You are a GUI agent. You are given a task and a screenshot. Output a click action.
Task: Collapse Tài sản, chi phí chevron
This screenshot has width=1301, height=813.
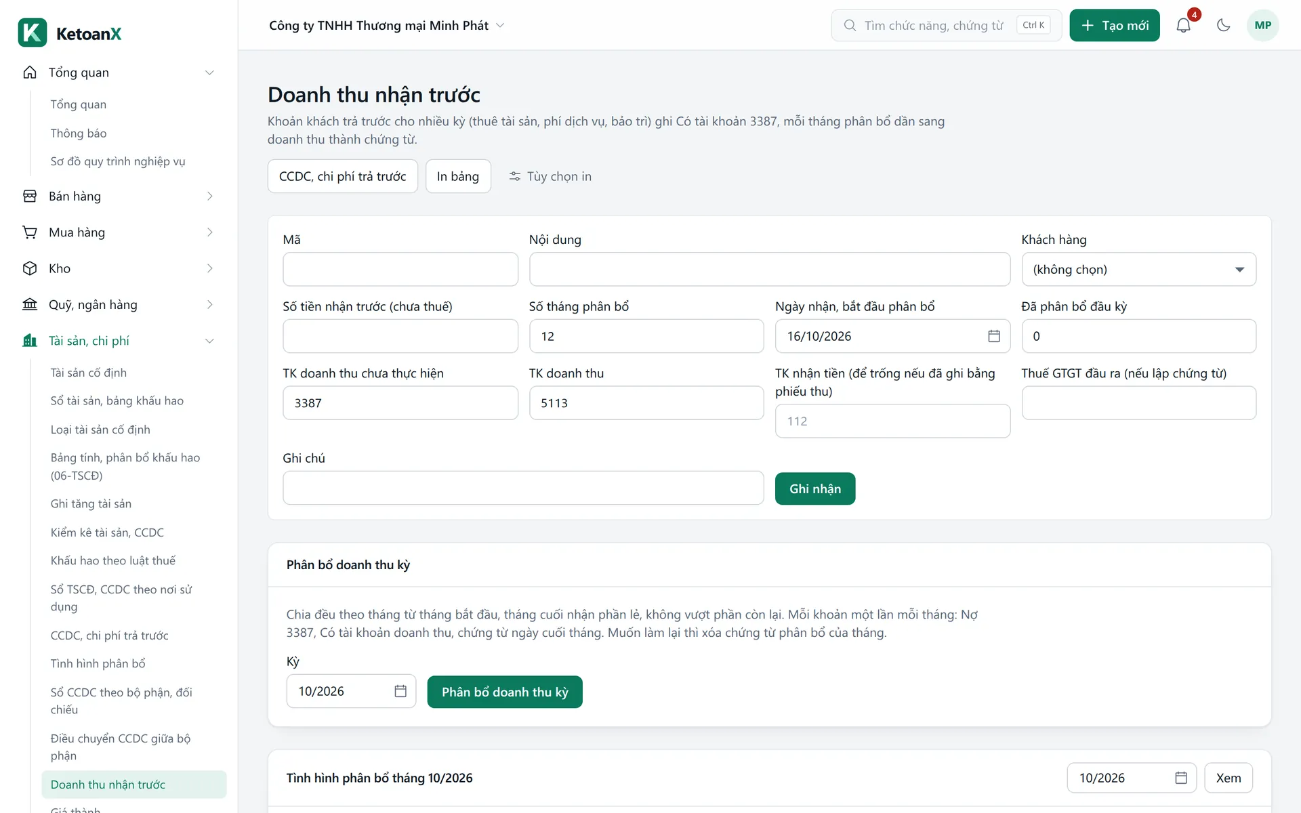(209, 341)
